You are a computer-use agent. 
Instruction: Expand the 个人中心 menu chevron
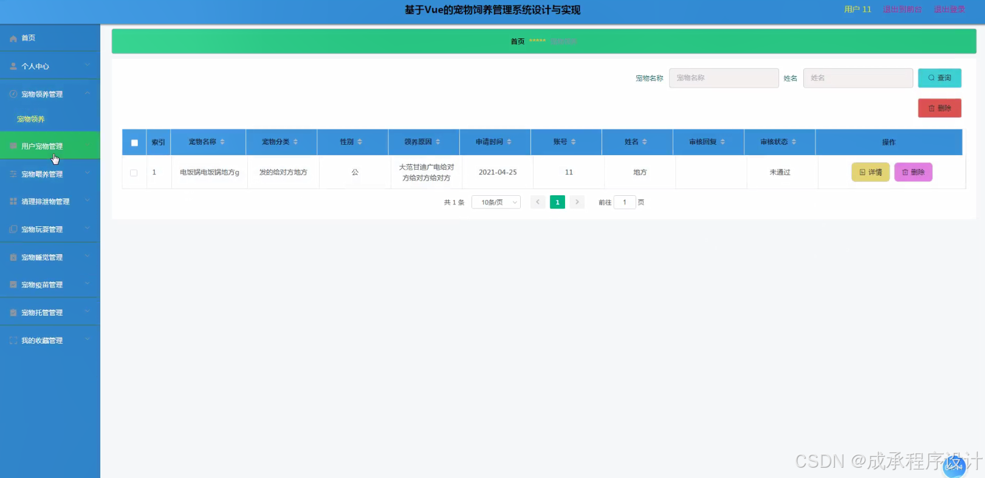(88, 66)
